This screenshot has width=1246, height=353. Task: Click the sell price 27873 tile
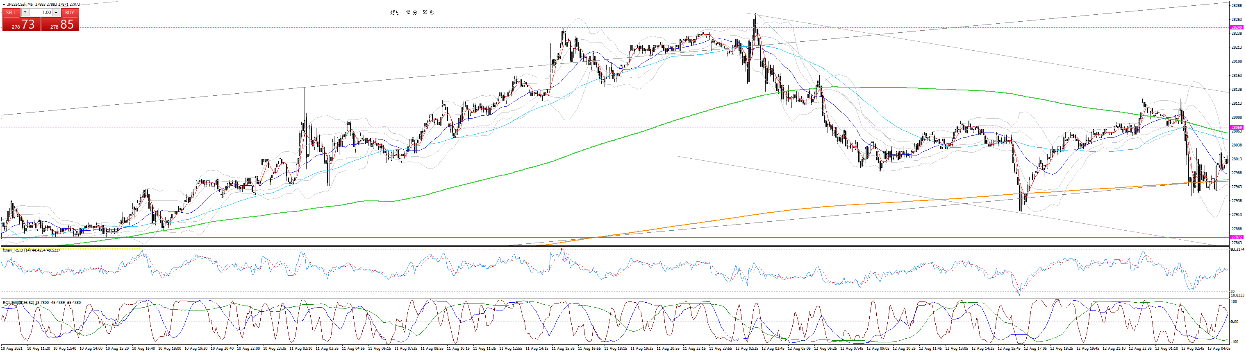(x=21, y=25)
